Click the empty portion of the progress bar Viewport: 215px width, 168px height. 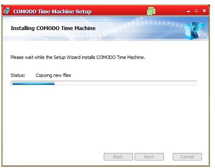125,84
